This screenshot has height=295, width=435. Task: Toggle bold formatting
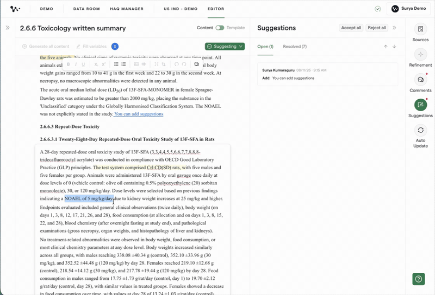69,64
